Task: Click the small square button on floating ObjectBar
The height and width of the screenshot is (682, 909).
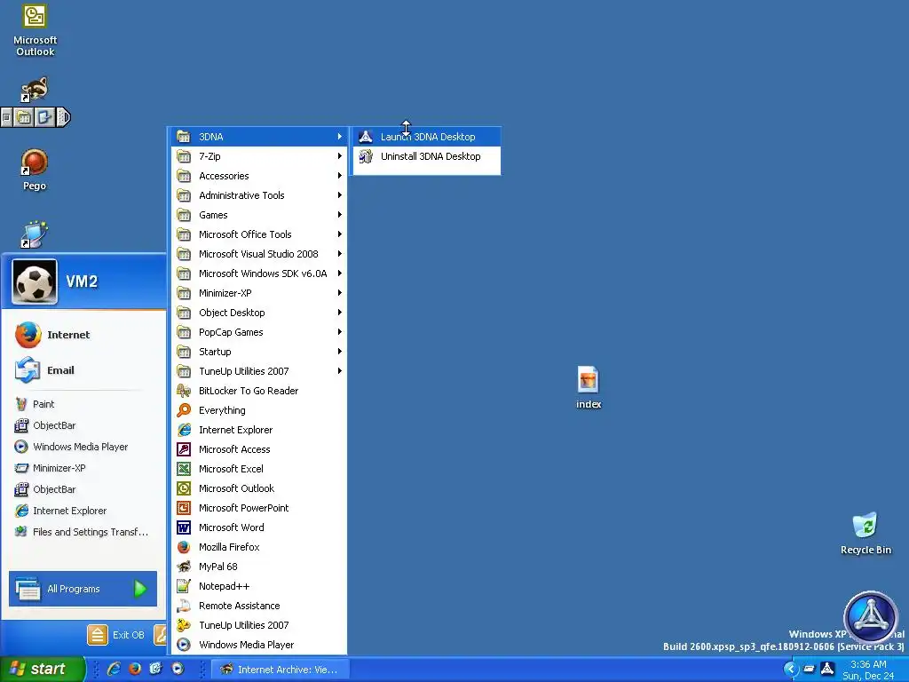Action: [x=6, y=118]
